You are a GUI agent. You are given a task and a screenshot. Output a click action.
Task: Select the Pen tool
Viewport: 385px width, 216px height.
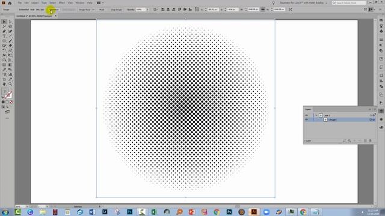point(4,31)
